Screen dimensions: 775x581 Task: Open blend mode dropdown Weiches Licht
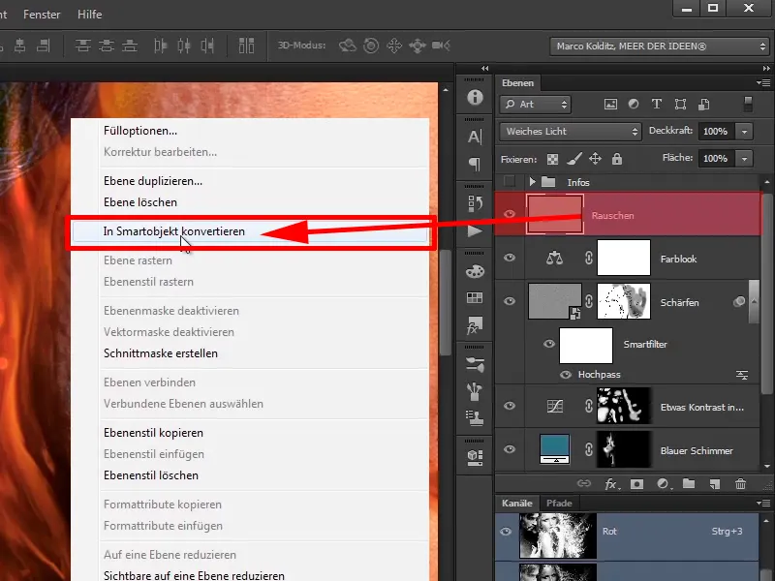coord(571,132)
